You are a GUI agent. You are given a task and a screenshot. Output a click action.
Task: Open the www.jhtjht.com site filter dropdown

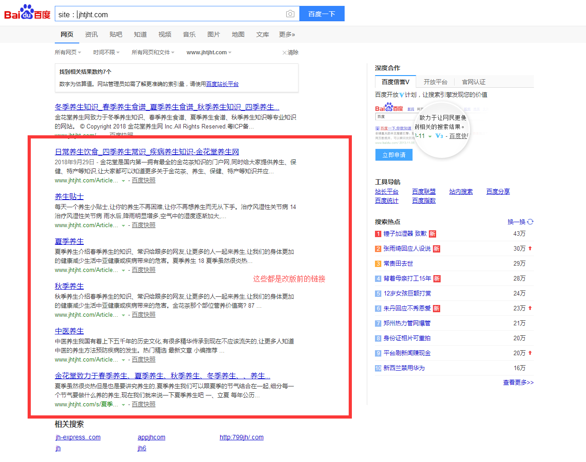[x=209, y=52]
